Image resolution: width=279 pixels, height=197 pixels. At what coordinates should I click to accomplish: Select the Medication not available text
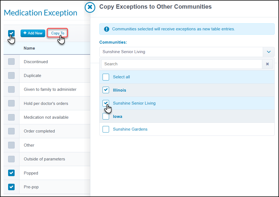[46, 117]
